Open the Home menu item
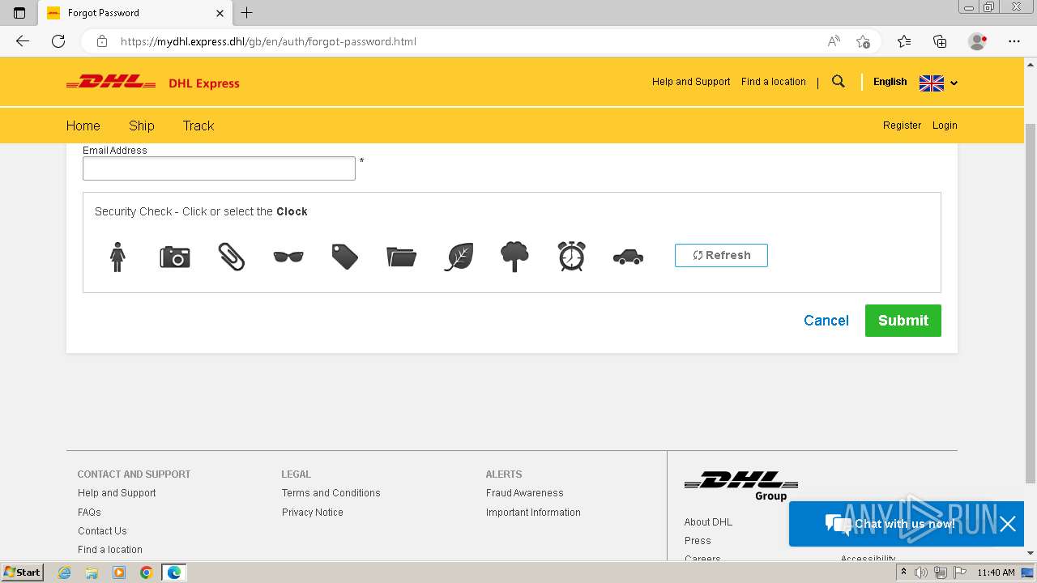1037x583 pixels. tap(83, 126)
